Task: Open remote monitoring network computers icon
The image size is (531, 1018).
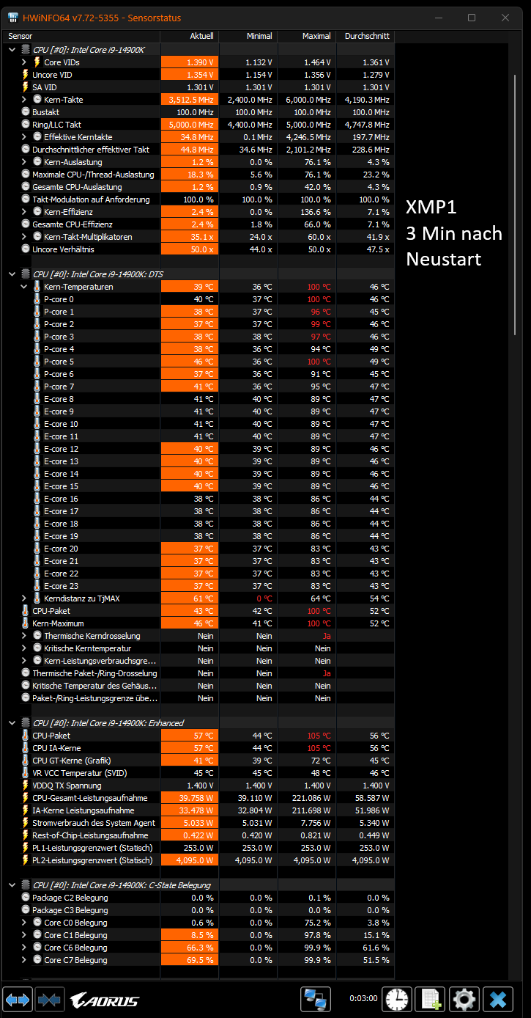Action: tap(316, 999)
